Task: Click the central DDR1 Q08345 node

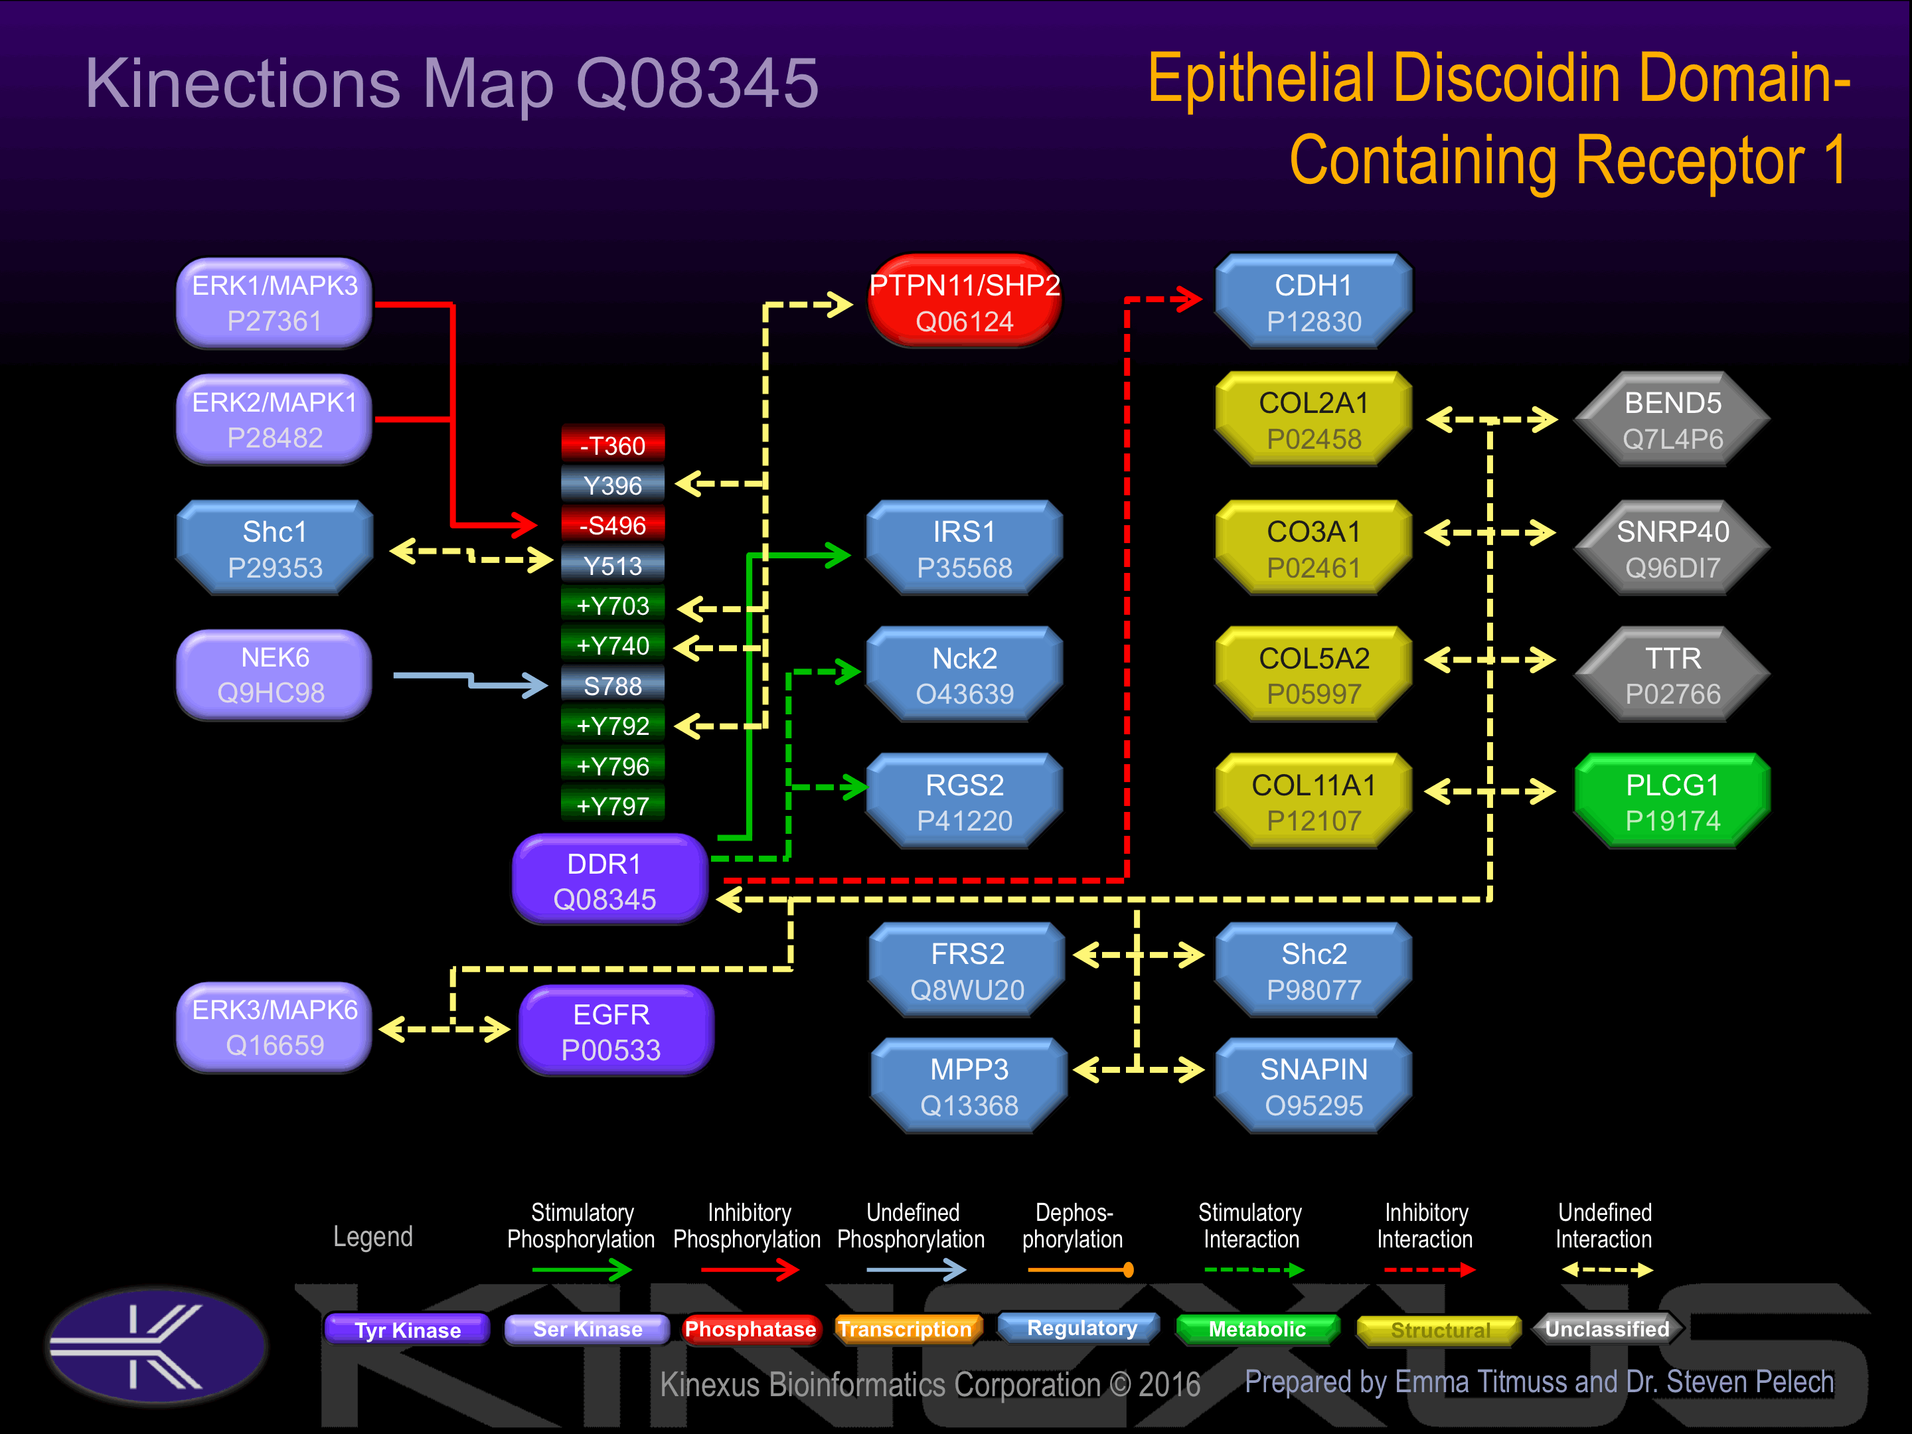Action: 610,880
